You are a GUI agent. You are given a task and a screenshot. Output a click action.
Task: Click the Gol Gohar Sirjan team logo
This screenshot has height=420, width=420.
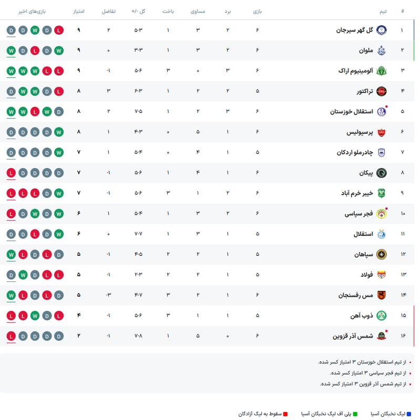[x=382, y=30]
